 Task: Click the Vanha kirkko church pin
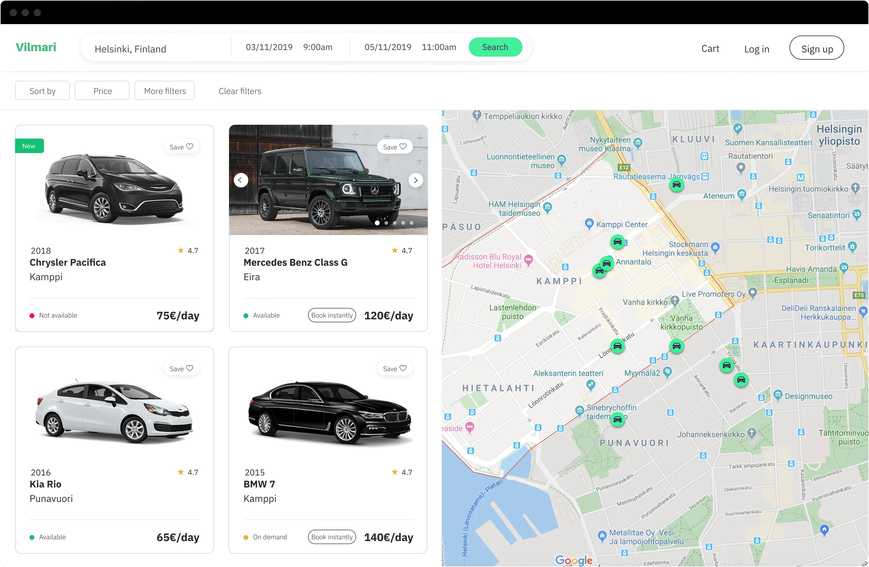(675, 301)
